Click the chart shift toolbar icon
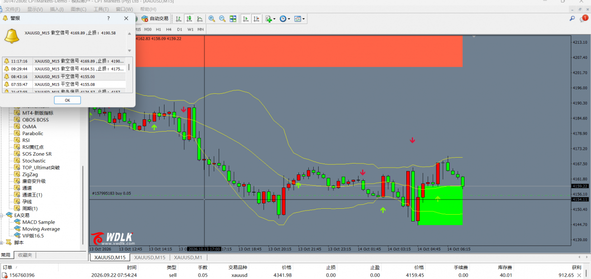This screenshot has height=279, width=591. point(256,19)
